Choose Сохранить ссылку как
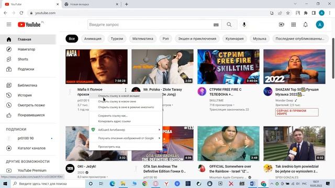Viewport: 335px width, 188px height. coord(126,116)
